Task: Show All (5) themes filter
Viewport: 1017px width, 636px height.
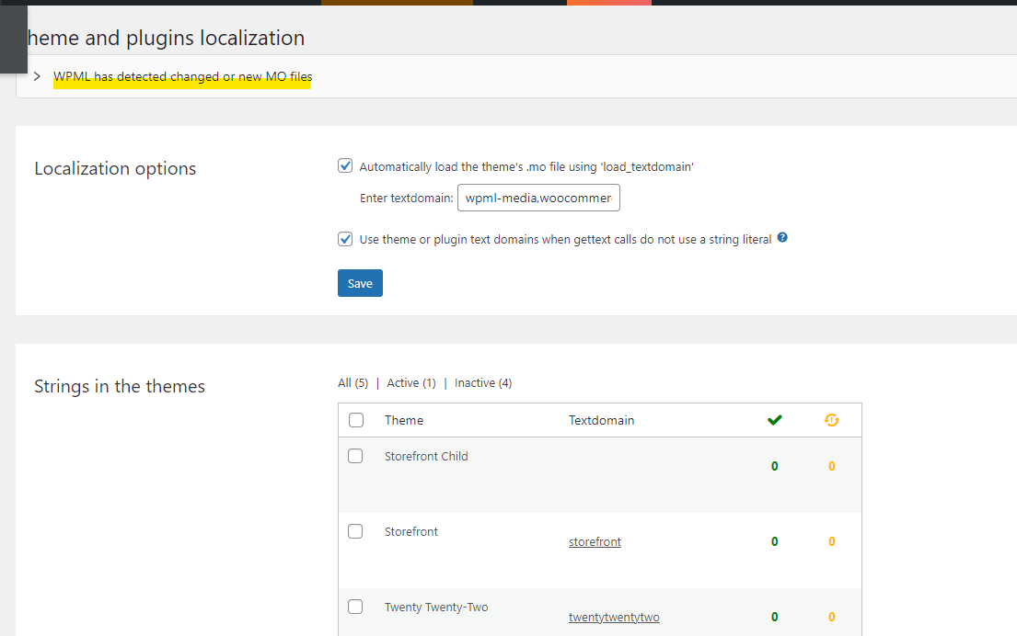Action: click(352, 382)
